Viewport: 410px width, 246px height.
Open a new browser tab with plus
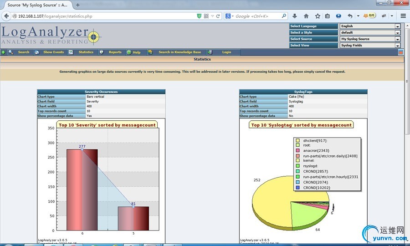click(77, 5)
